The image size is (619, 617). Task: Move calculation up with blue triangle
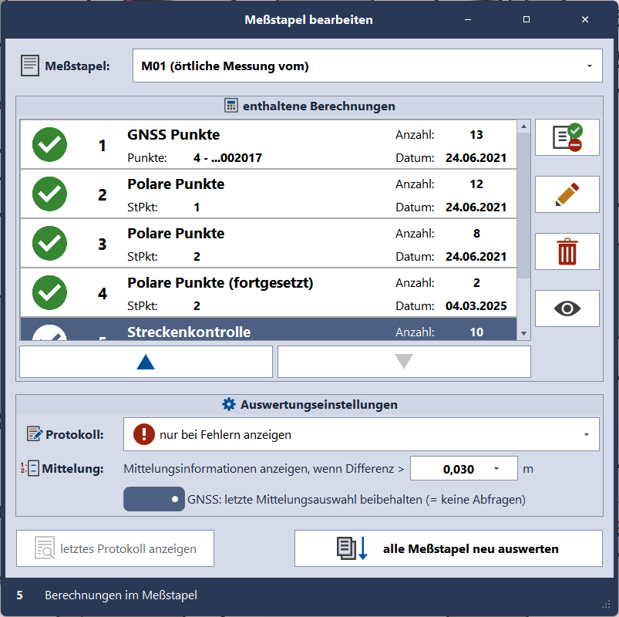pyautogui.click(x=146, y=362)
